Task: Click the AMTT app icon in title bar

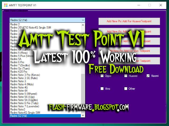Action: point(6,5)
